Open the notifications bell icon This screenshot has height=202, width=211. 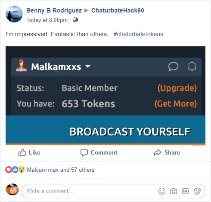click(x=192, y=66)
